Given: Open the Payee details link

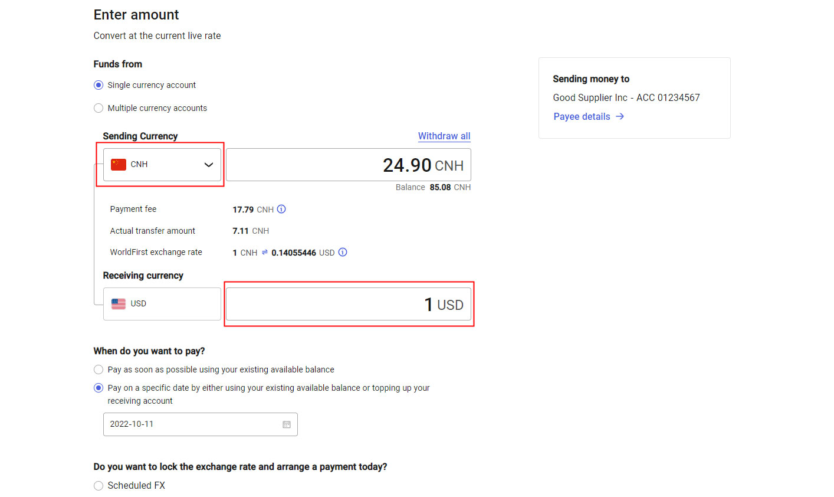Looking at the screenshot, I should tap(582, 116).
